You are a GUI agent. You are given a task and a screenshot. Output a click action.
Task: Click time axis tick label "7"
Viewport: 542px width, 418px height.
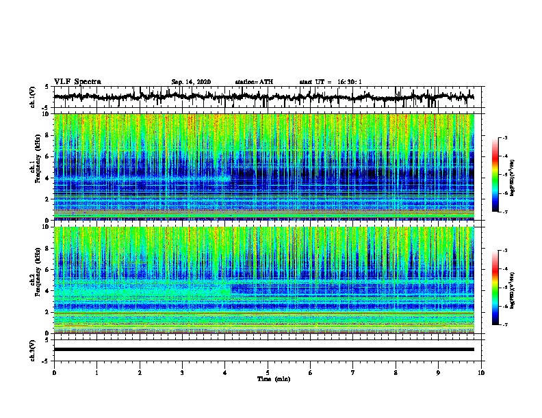(353, 373)
